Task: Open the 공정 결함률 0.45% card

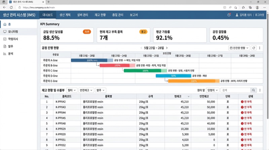Action: coord(236,35)
